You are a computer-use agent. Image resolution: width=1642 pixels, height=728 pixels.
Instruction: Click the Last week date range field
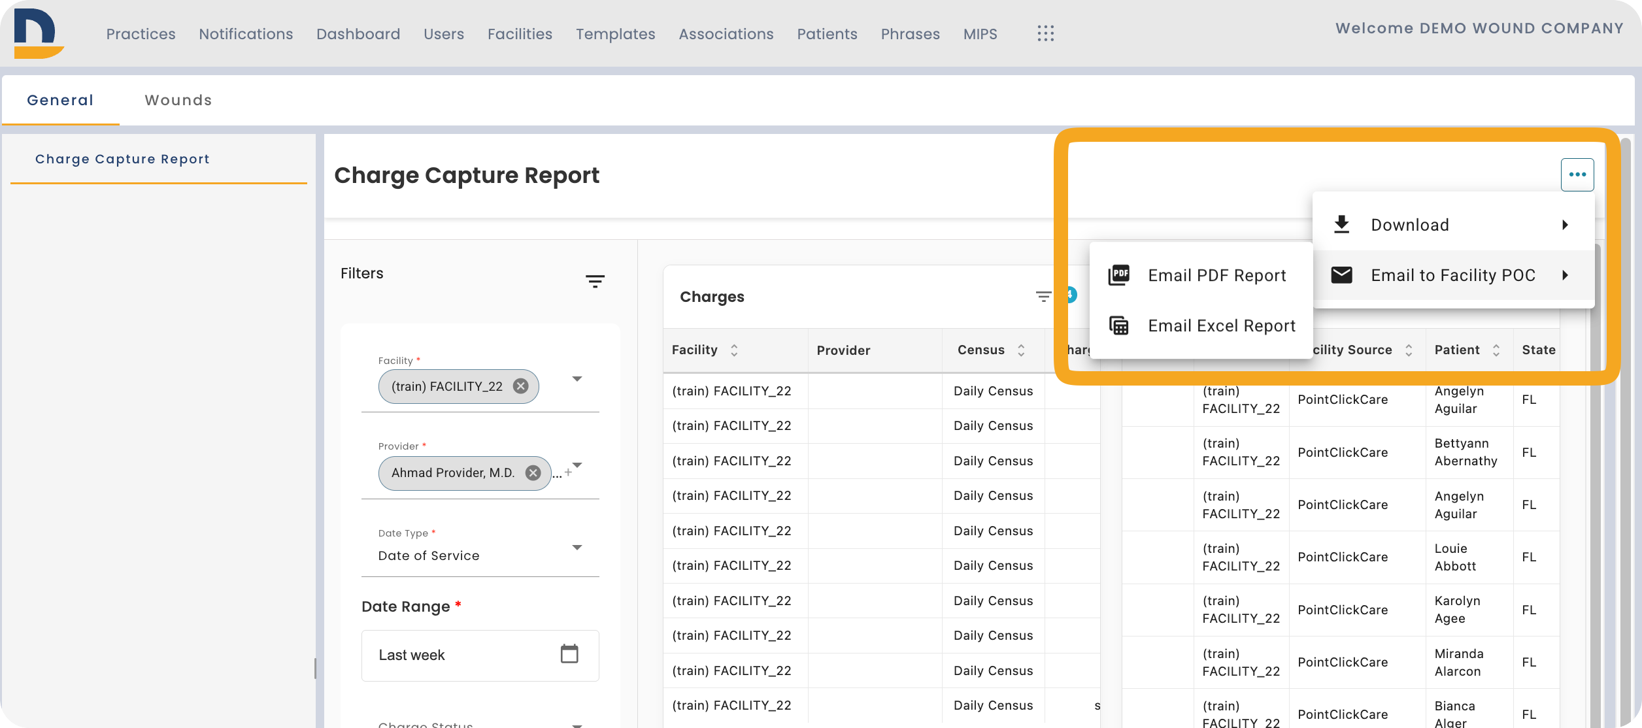point(480,655)
